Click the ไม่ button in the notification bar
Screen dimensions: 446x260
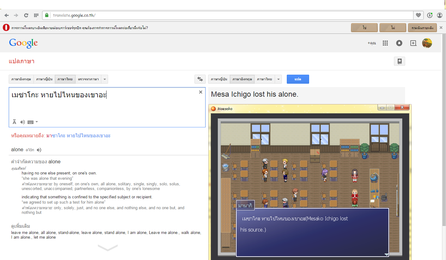[393, 28]
